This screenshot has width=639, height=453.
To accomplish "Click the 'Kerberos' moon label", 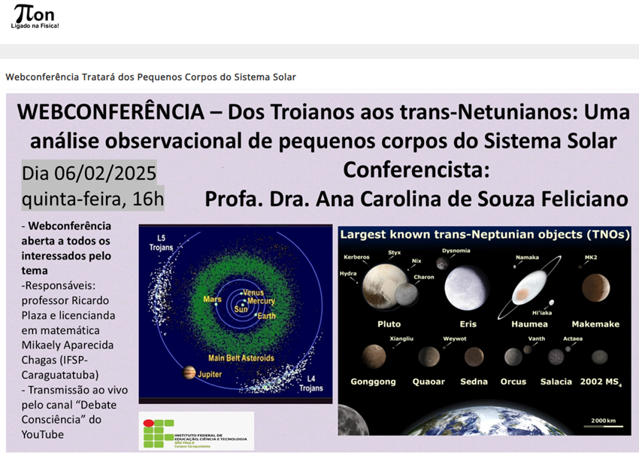I will pos(356,257).
